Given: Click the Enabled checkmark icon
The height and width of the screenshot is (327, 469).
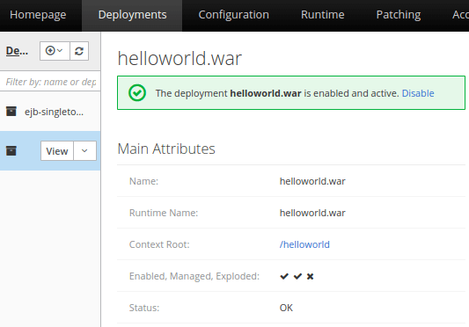Looking at the screenshot, I should click(x=284, y=277).
